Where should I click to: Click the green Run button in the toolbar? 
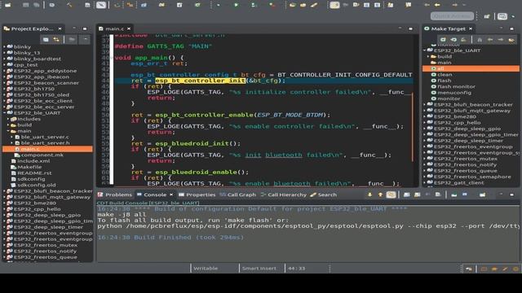(x=236, y=5)
